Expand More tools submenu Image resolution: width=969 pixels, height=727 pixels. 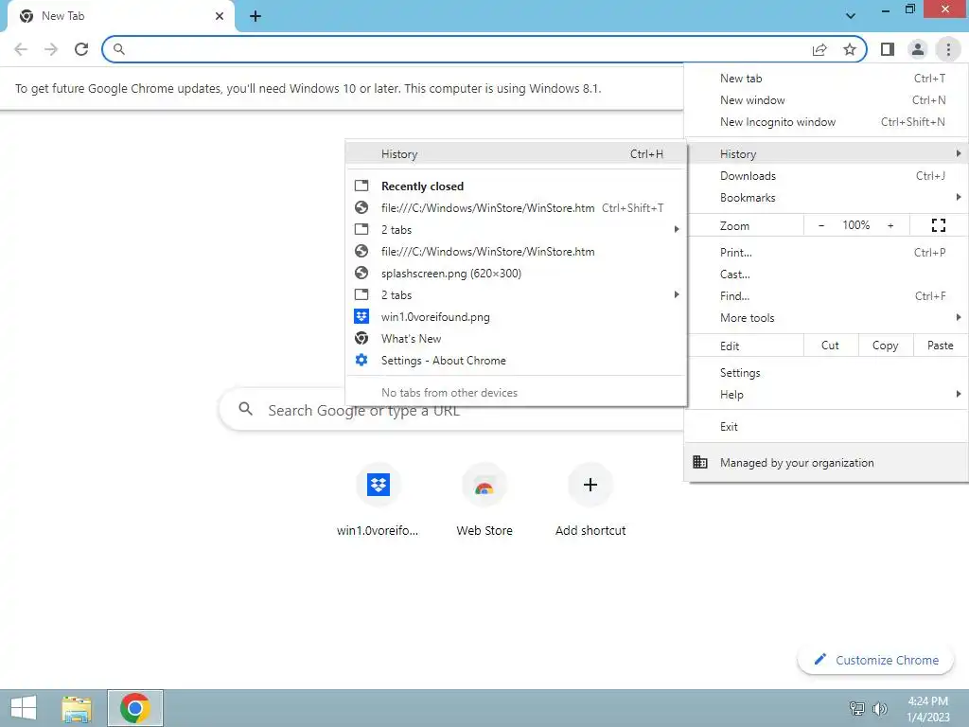(826, 318)
